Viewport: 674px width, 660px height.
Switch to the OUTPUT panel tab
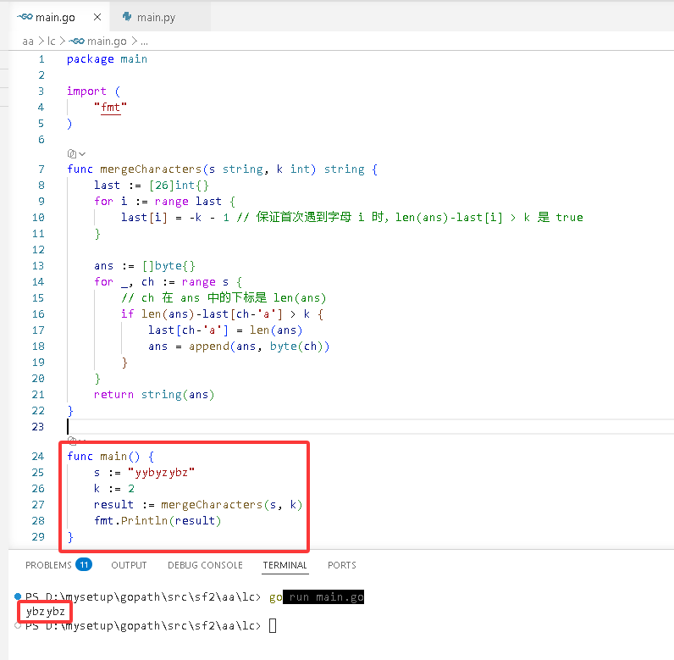click(129, 565)
